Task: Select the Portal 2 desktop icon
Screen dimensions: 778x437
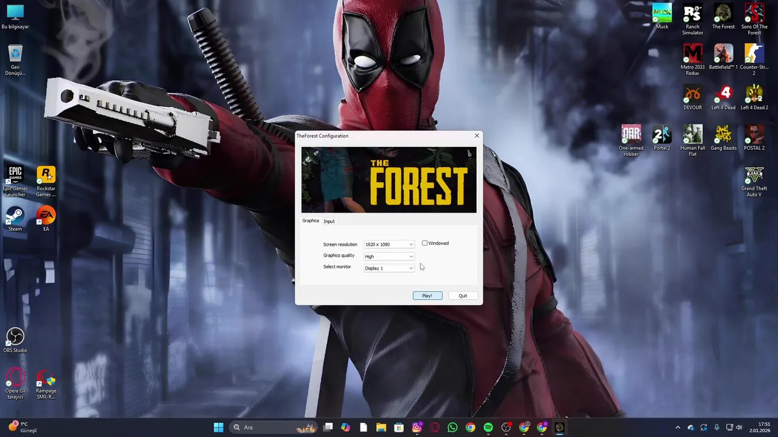Action: pos(662,138)
